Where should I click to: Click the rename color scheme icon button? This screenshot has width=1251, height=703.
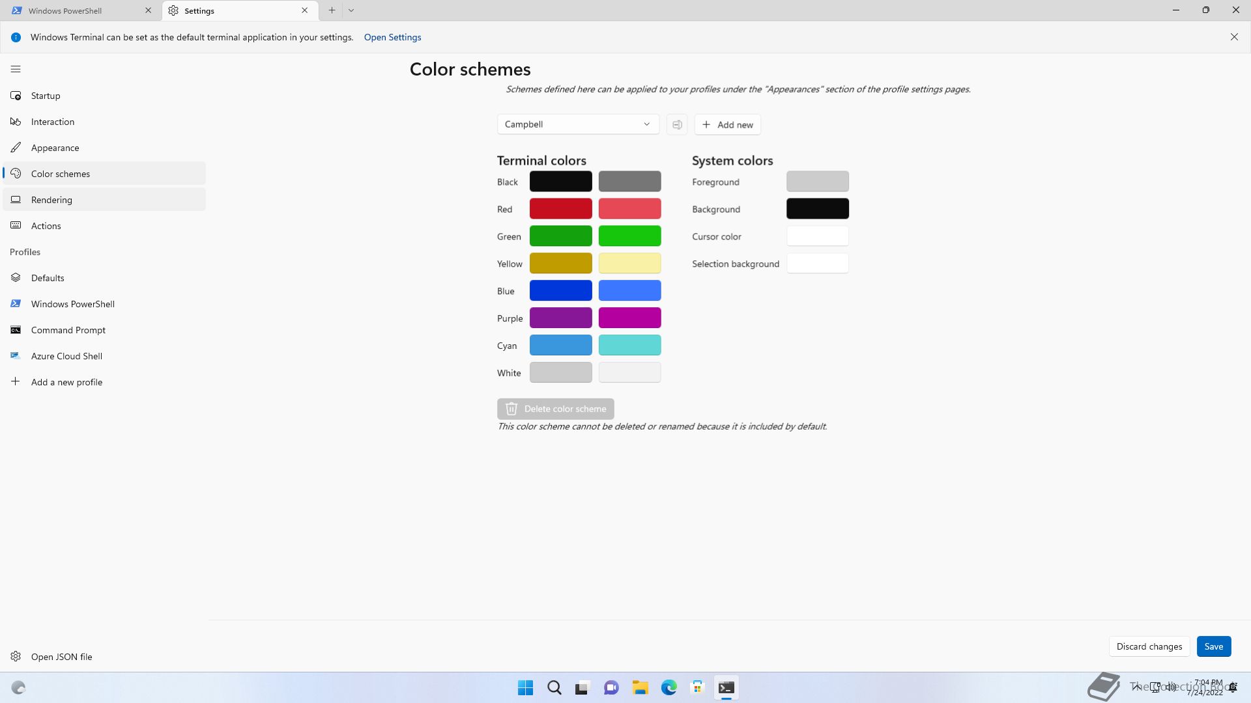tap(677, 124)
